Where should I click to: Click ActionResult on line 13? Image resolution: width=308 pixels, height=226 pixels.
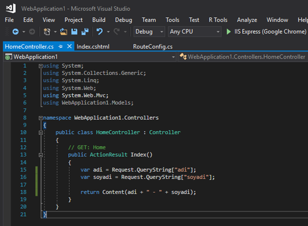tap(109, 155)
